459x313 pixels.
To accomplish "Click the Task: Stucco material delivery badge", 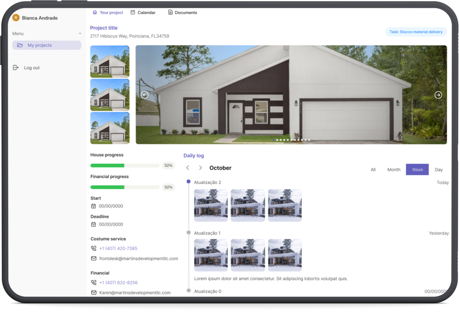I will tap(416, 32).
